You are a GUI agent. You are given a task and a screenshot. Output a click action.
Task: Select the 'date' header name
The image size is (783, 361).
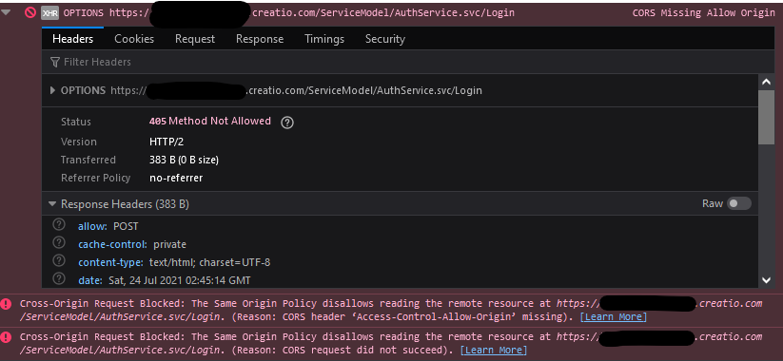pos(90,280)
